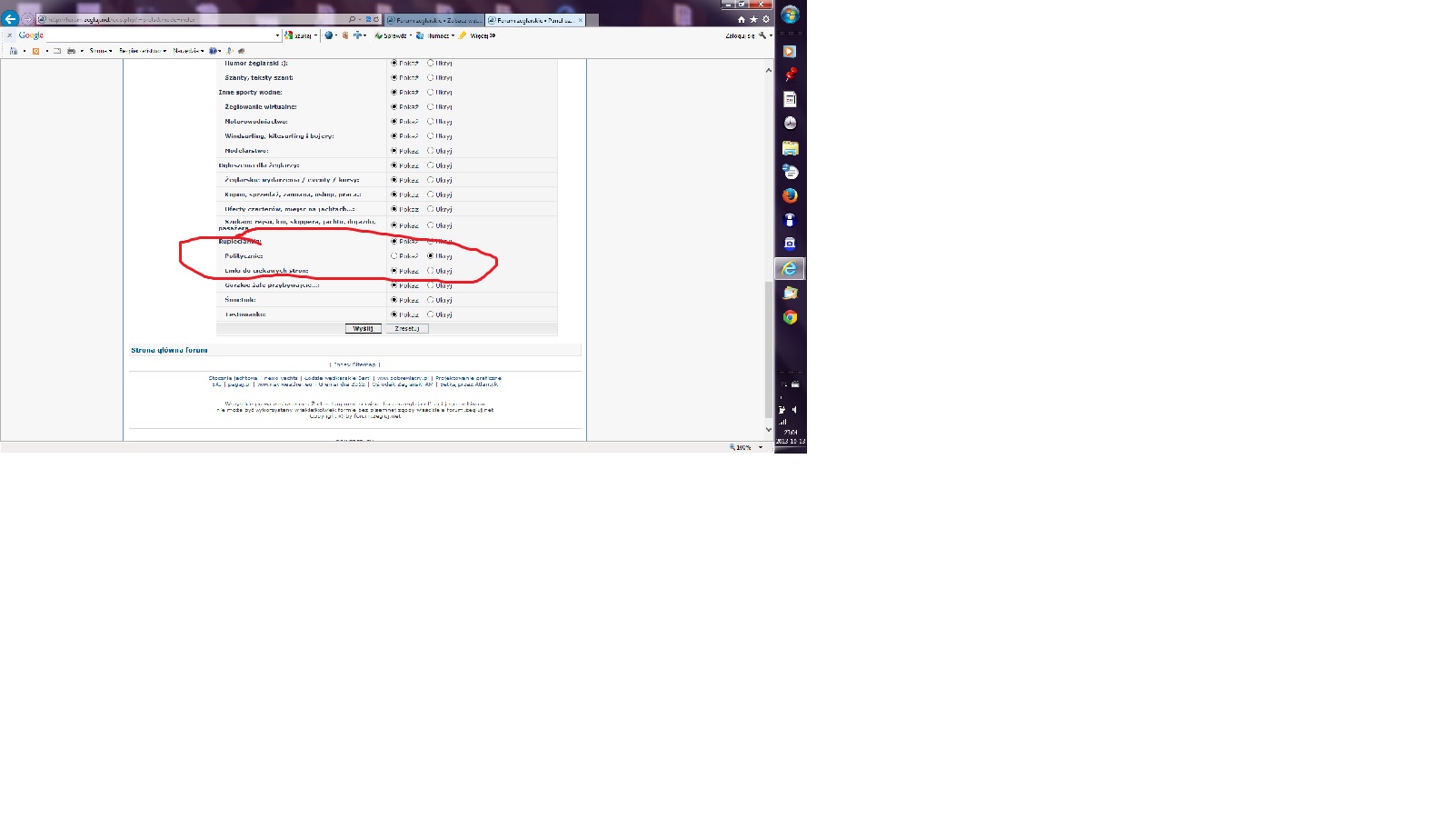Open Internet Explorer home icon
This screenshot has height=818, width=1454.
click(741, 19)
